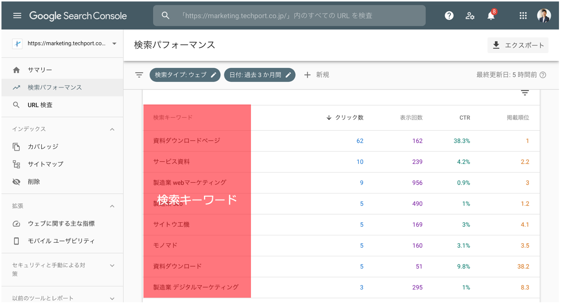Edit the 検索タイプ: ウェブ filter chip

pyautogui.click(x=185, y=75)
